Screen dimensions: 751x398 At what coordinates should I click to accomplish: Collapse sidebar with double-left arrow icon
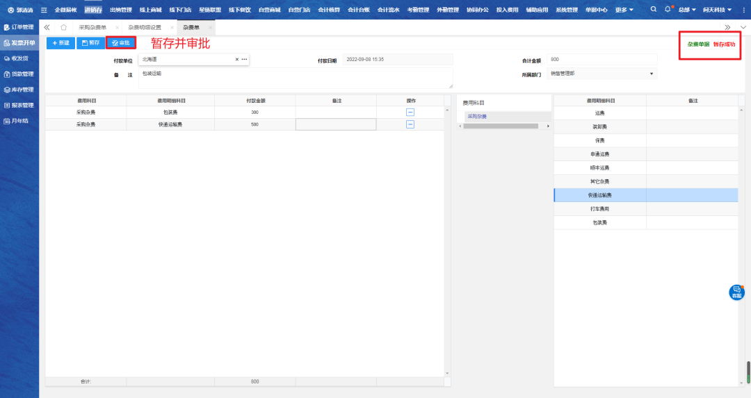click(47, 27)
